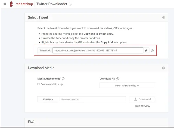Screen dimensions: 174x128
Task: Click info icon next to Download As
Action: pos(118,79)
